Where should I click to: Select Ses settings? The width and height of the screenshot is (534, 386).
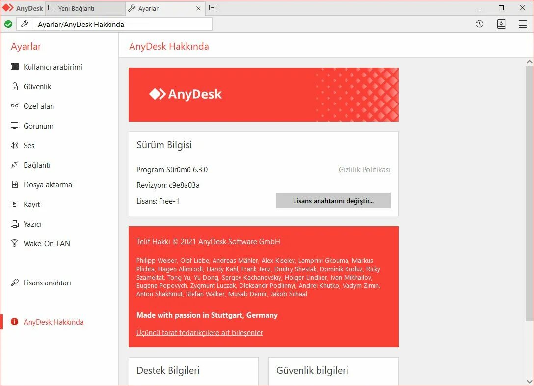coord(28,146)
